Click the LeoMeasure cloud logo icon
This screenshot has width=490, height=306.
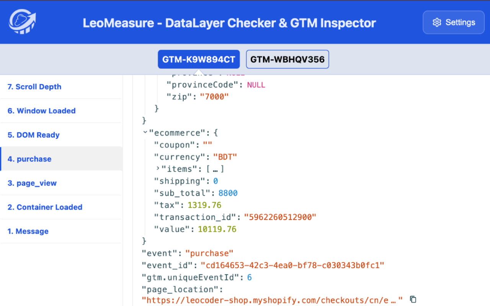[x=21, y=22]
